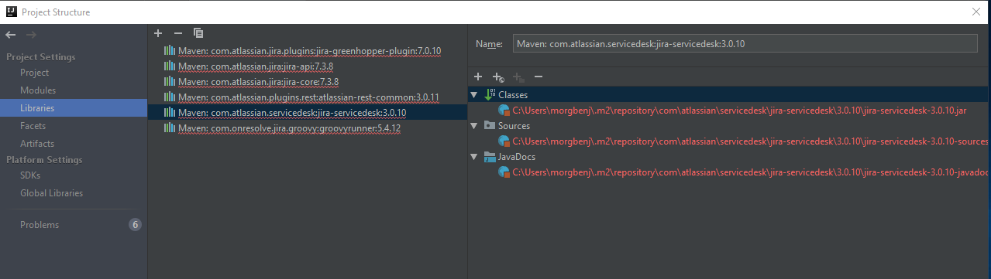Collapse the JavaDocs tree node

[474, 156]
